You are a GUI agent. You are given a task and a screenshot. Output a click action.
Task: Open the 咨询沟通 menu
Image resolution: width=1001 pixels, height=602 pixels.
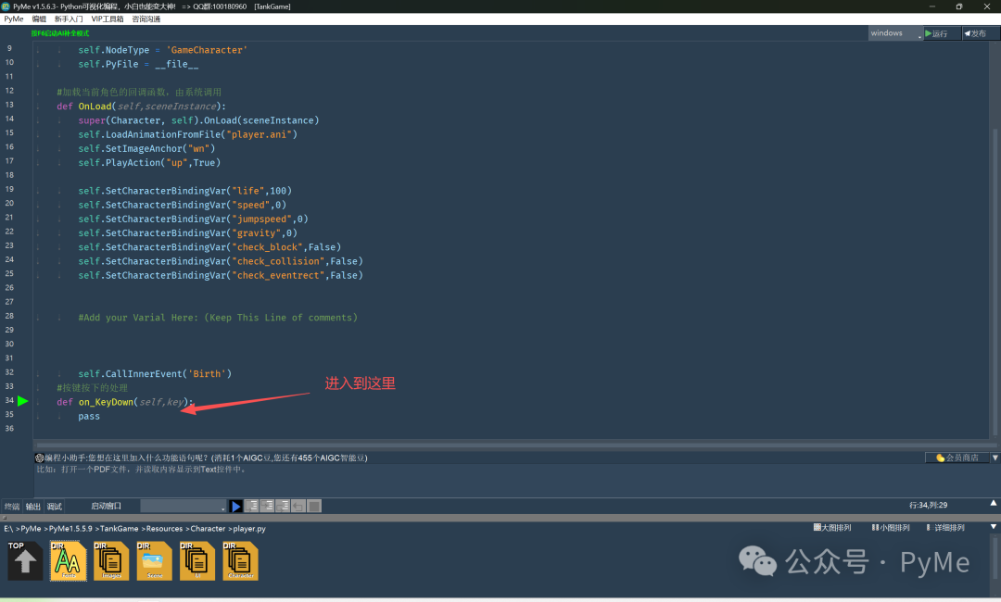pos(146,19)
